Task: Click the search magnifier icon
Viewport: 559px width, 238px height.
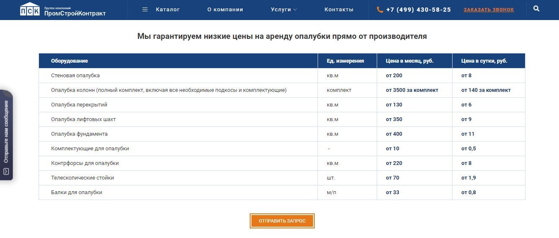Action: [x=536, y=9]
